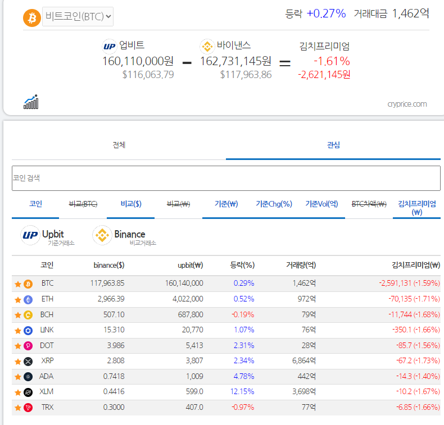Click the BTC coin icon in table
444x425 pixels.
point(28,284)
